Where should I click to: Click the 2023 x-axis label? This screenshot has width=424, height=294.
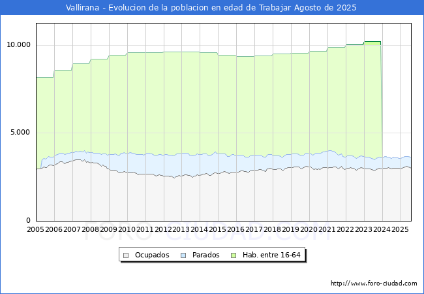(x=364, y=229)
